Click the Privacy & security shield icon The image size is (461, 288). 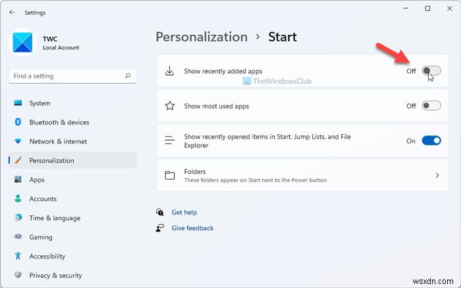pos(18,275)
